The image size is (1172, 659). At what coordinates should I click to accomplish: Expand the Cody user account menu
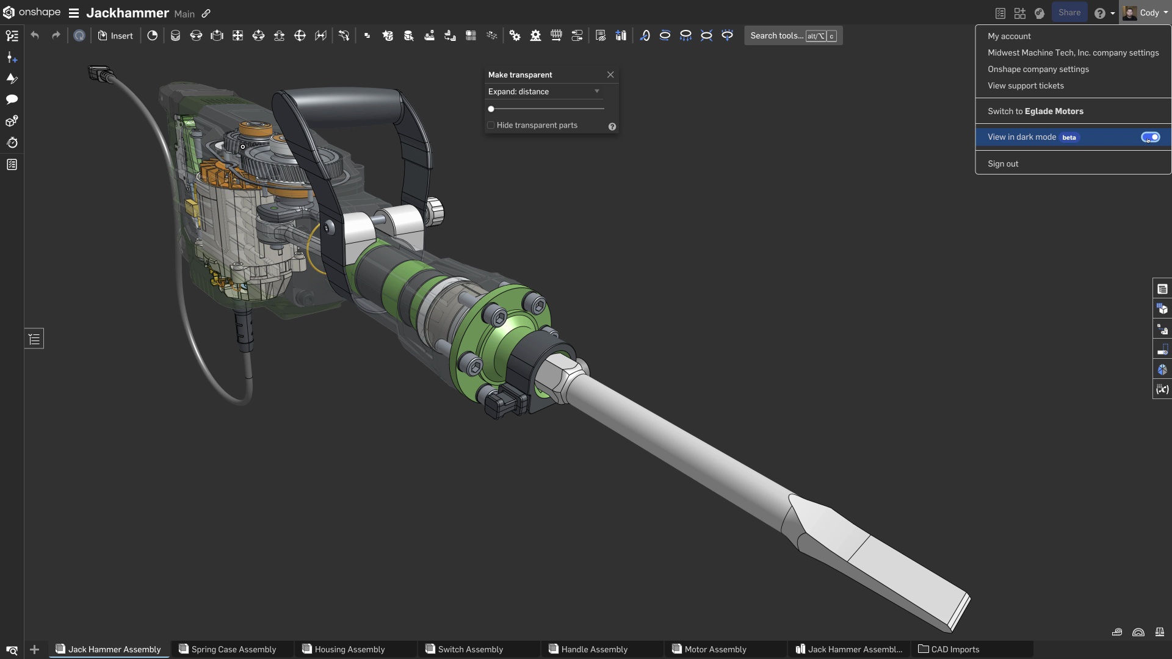(x=1148, y=13)
